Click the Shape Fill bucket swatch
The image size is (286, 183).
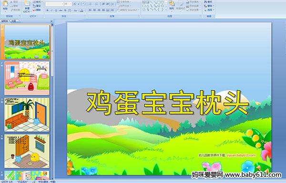188,2
